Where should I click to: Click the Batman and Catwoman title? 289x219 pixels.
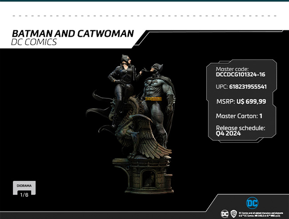72,34
